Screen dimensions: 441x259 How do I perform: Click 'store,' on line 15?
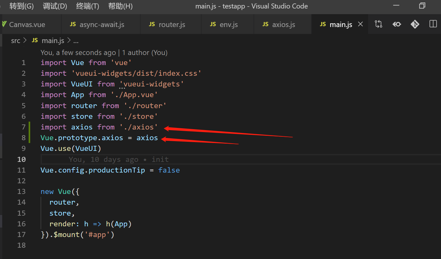pyautogui.click(x=62, y=213)
